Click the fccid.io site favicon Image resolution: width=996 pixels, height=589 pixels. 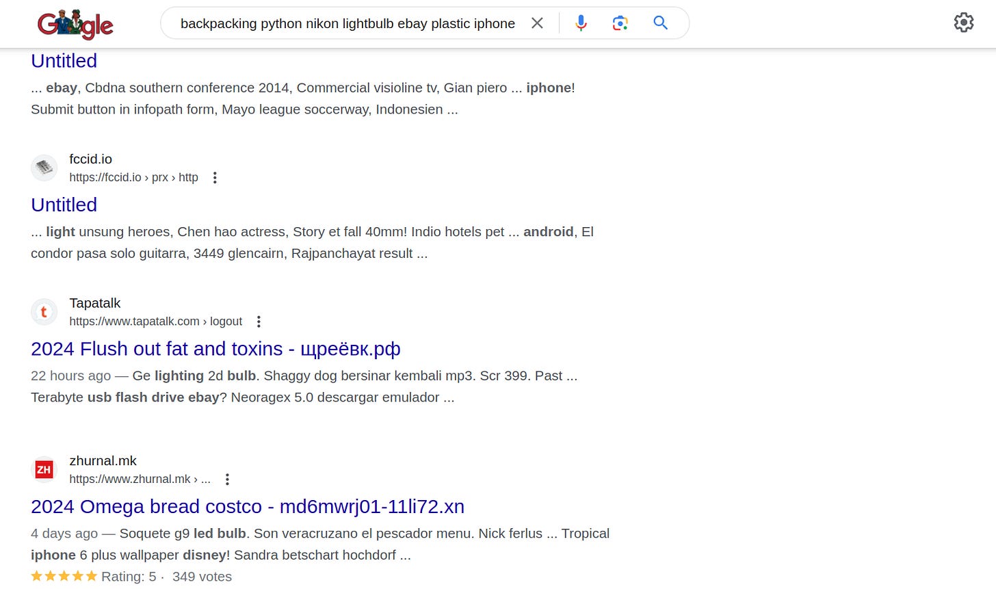pos(44,168)
